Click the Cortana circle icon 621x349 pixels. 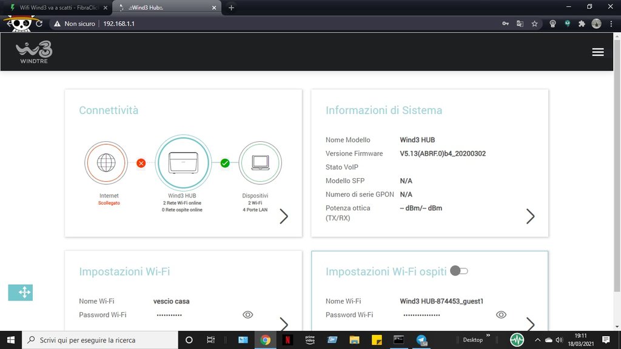click(189, 340)
